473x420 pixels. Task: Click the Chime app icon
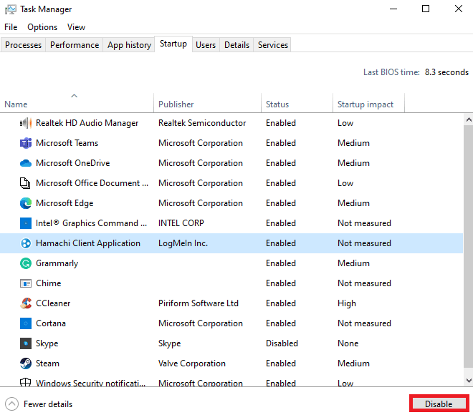pos(26,283)
